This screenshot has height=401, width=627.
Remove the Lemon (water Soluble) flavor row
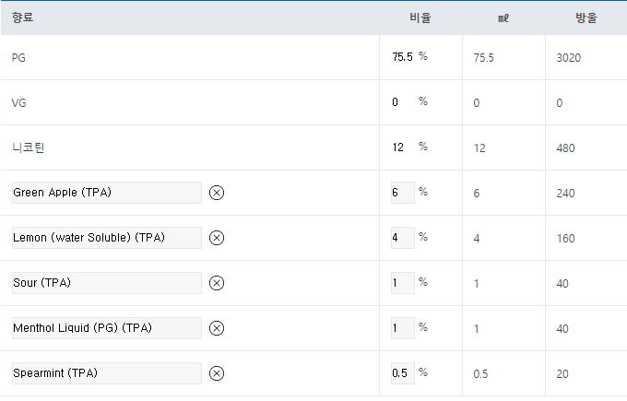pyautogui.click(x=217, y=238)
